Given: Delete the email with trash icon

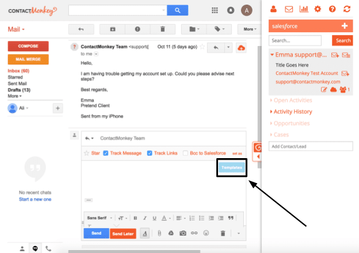Looking at the screenshot, I should (163, 29).
